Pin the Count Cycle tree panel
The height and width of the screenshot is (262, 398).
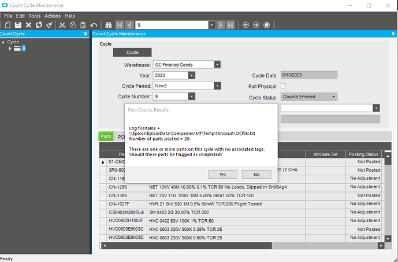pos(85,34)
